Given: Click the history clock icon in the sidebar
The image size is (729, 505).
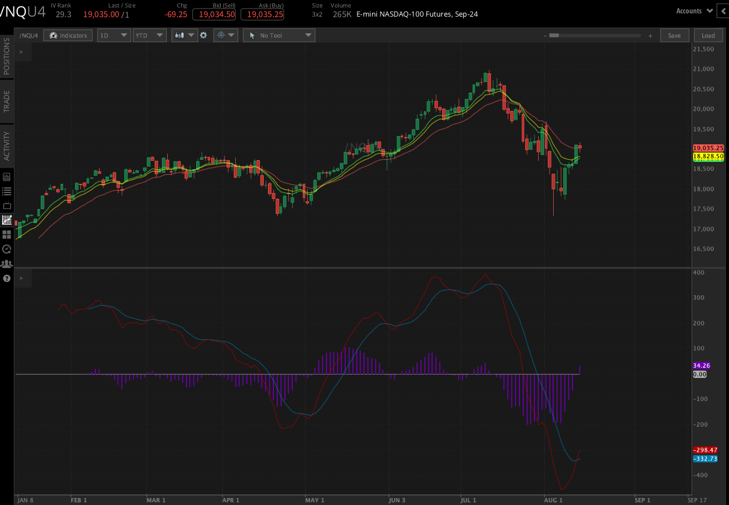Looking at the screenshot, I should click(x=8, y=249).
